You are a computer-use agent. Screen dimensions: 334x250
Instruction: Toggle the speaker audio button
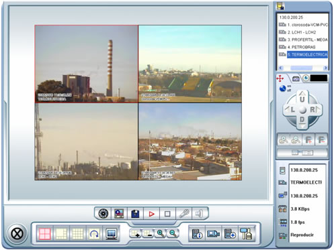pos(199,214)
